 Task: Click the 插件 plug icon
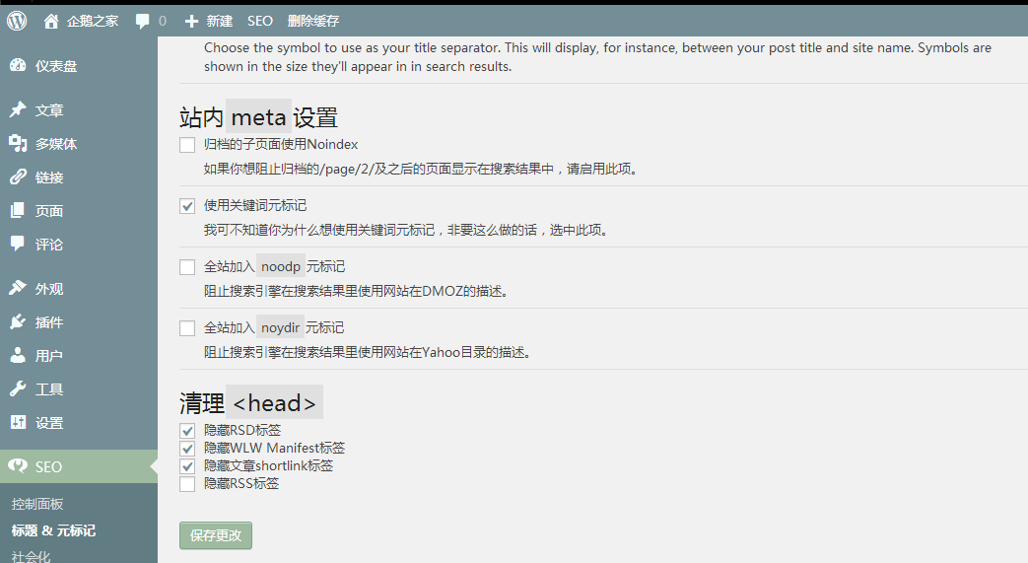pyautogui.click(x=18, y=321)
